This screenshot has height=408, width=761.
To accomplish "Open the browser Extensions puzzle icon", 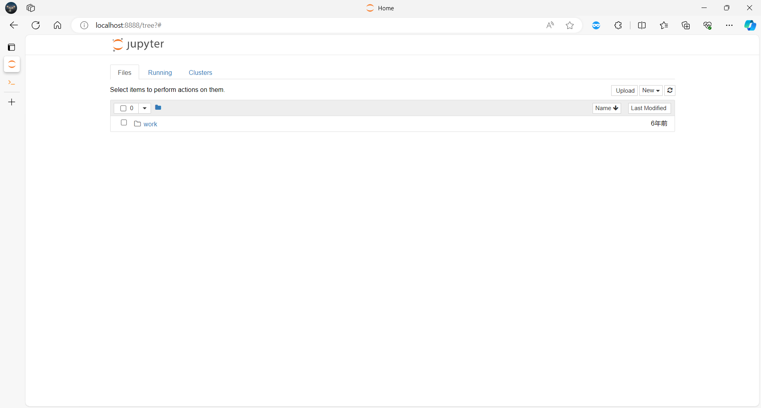I will [x=618, y=25].
